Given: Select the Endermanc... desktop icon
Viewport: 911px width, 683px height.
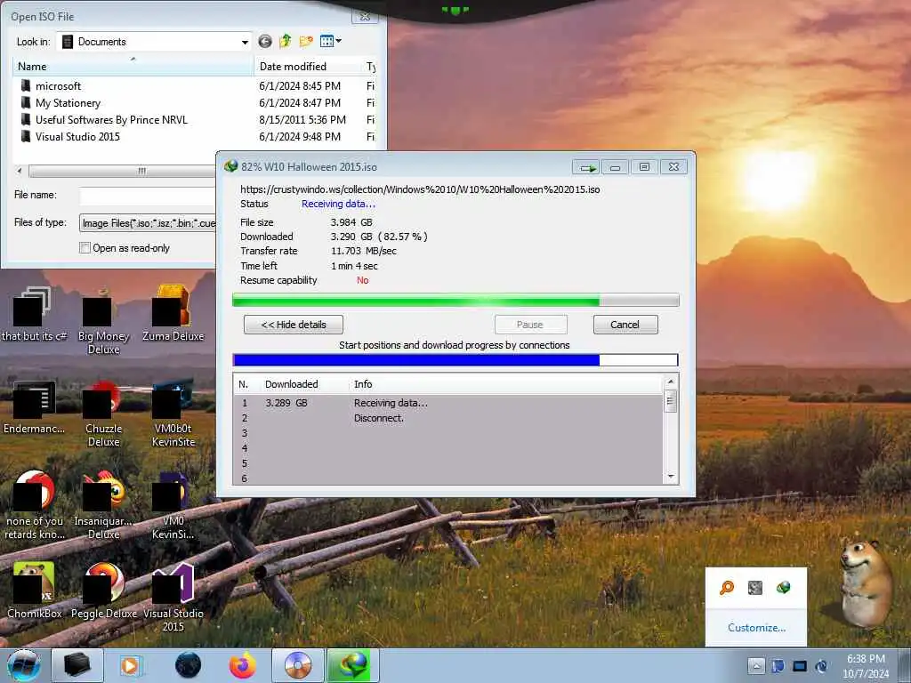Looking at the screenshot, I should pos(34,406).
